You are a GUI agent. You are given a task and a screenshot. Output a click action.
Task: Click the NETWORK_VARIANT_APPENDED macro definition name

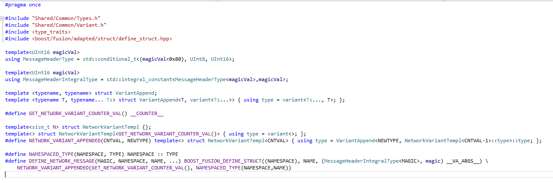pos(68,141)
